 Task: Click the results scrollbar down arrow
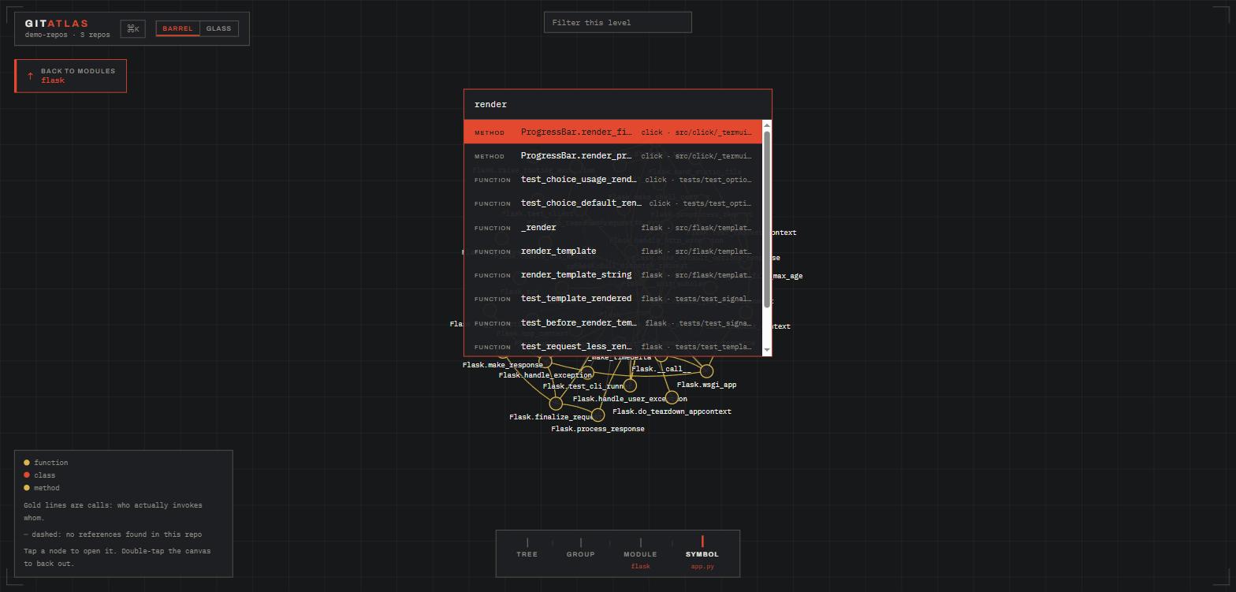767,350
